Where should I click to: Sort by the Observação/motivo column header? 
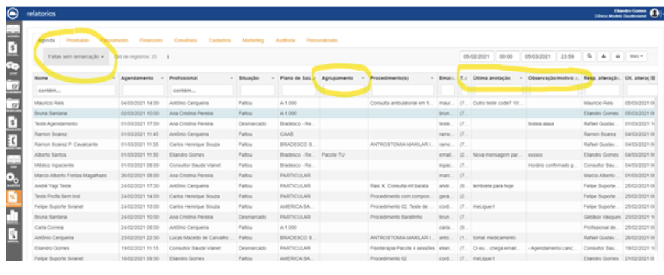click(x=551, y=79)
